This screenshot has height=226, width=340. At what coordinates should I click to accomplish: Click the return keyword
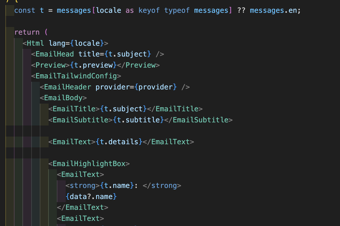click(27, 32)
